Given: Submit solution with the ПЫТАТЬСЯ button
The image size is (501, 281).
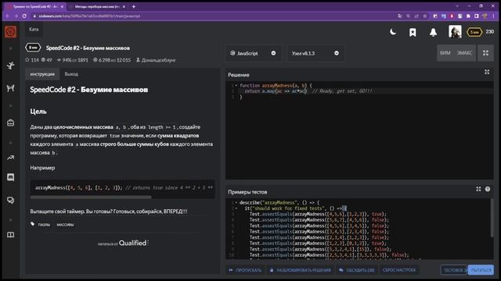Looking at the screenshot, I should coord(481,270).
